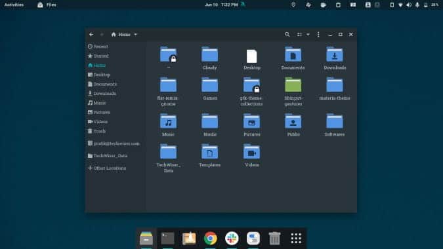Viewport: 443px width, 249px height.
Task: Open TechWiser_Data bookmark in sidebar
Action: (108, 156)
